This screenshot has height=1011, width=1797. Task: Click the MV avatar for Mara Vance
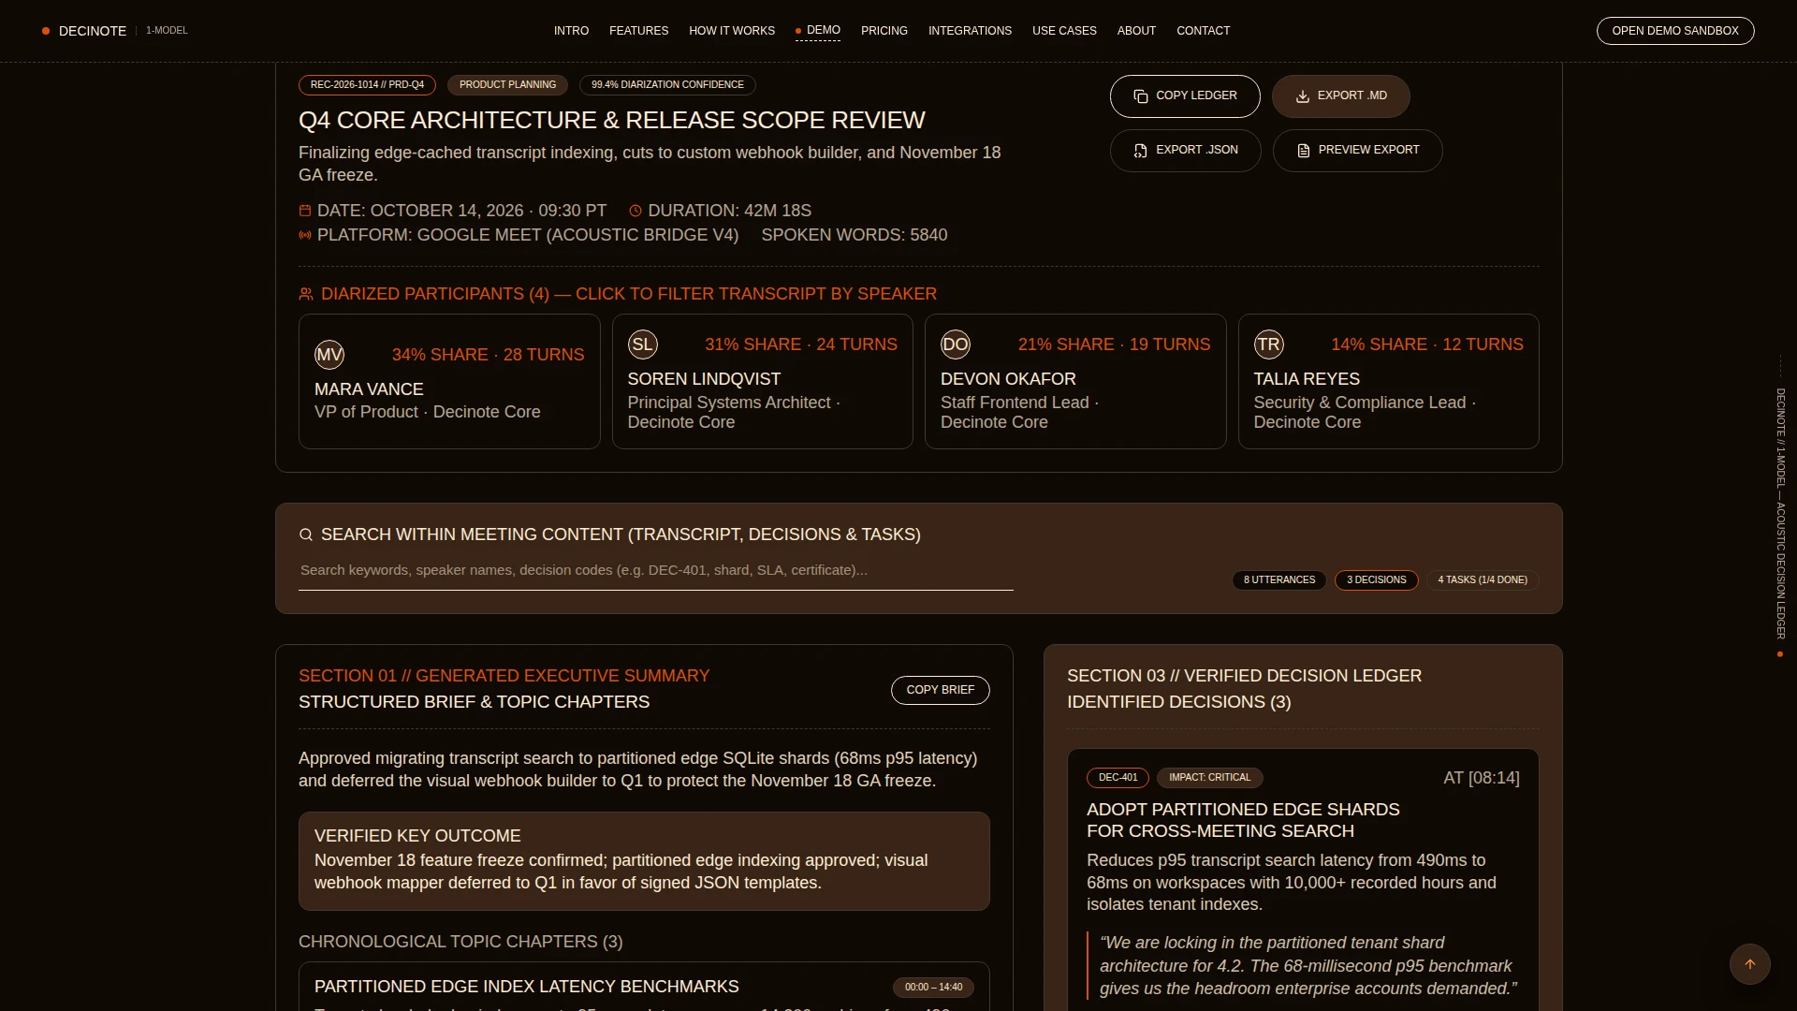tap(329, 355)
